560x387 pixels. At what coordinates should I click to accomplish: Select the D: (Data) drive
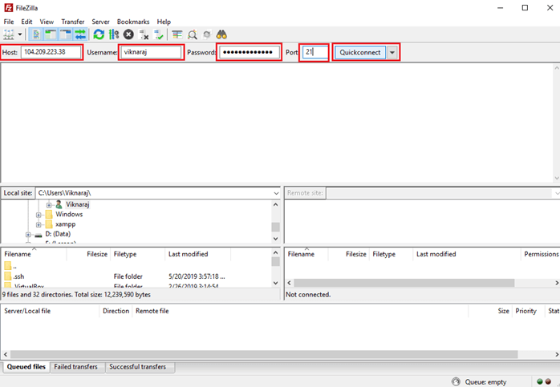(x=58, y=234)
